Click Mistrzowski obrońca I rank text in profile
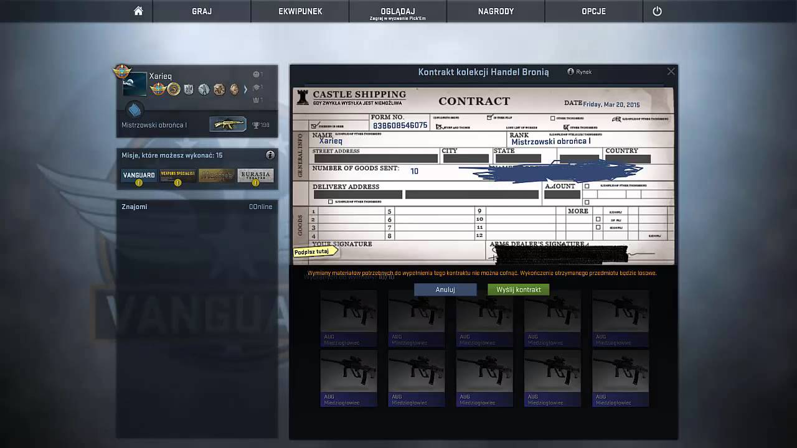The height and width of the screenshot is (448, 797). pyautogui.click(x=154, y=125)
